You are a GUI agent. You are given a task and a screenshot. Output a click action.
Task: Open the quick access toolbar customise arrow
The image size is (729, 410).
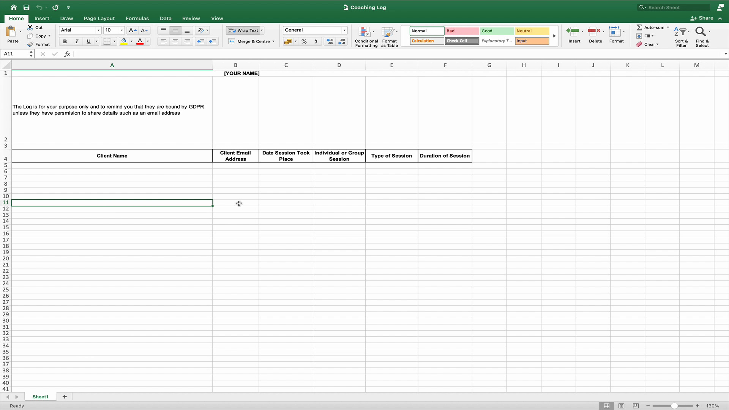tap(68, 7)
